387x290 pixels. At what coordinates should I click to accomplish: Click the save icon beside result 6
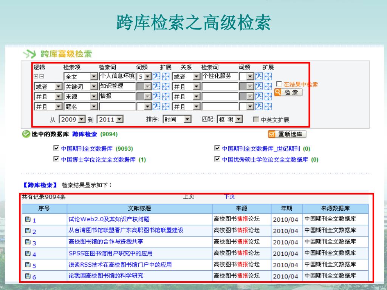click(28, 276)
